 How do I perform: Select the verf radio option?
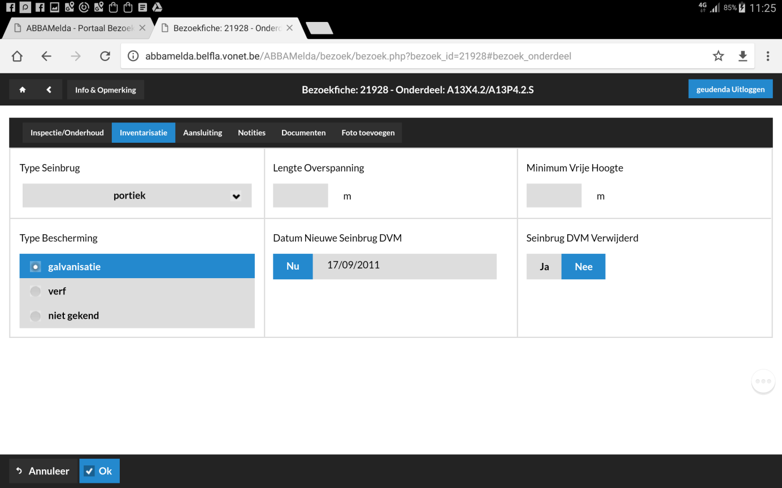137,291
